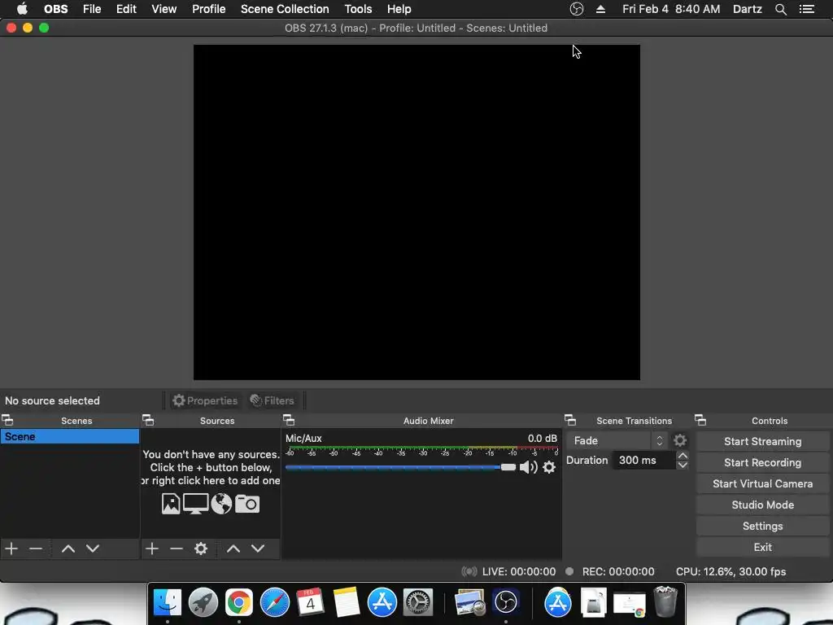The width and height of the screenshot is (833, 625).
Task: Undock the Sources panel
Action: [148, 421]
